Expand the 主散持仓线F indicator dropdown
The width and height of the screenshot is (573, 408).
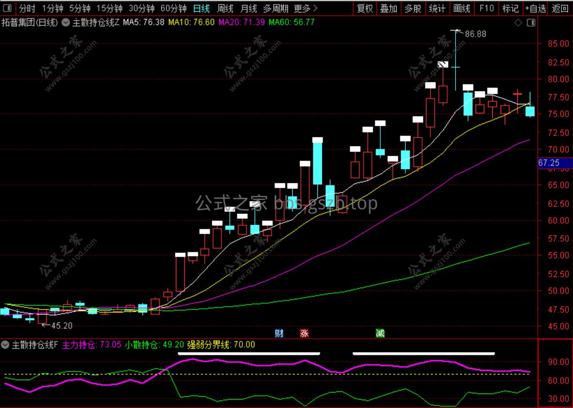6,345
